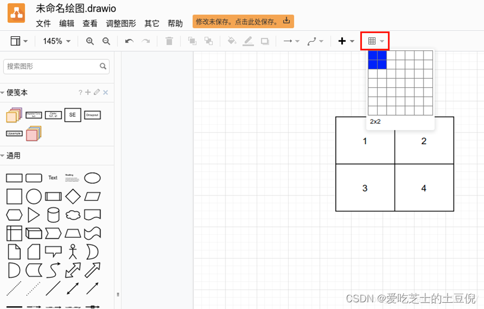Click the send to back icon

click(x=209, y=41)
